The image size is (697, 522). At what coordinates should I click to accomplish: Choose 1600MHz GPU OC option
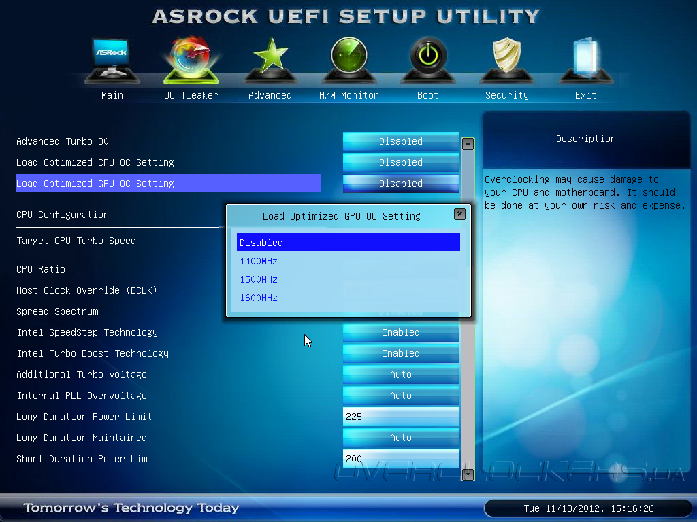click(x=259, y=298)
